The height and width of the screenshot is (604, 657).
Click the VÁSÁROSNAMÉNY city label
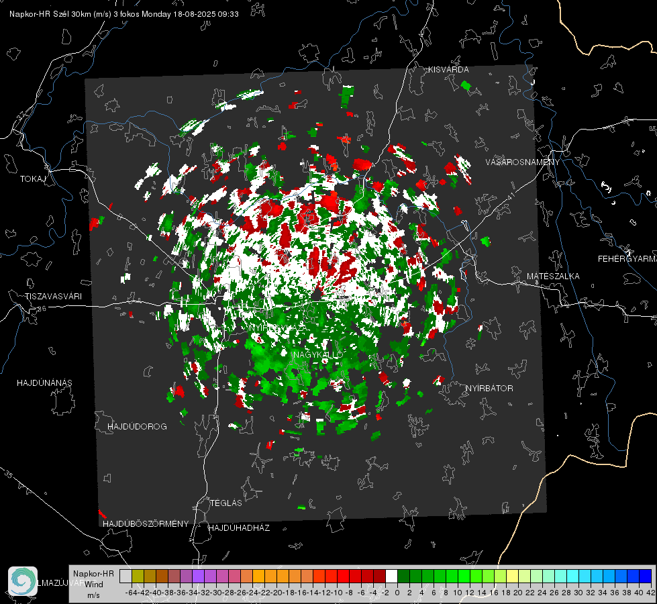point(523,162)
